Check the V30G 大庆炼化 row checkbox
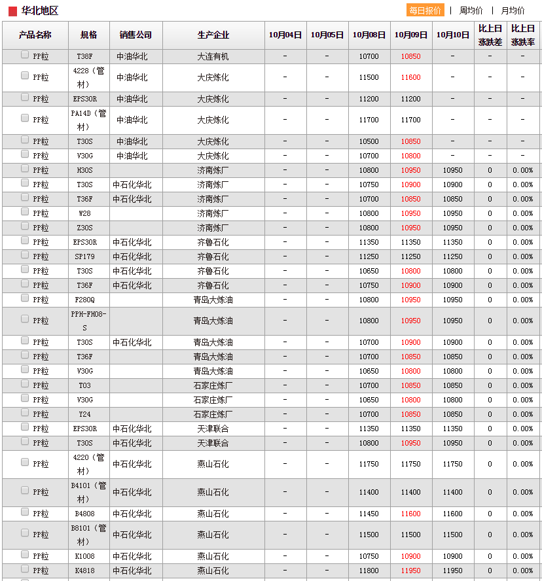542x581 pixels. click(25, 154)
